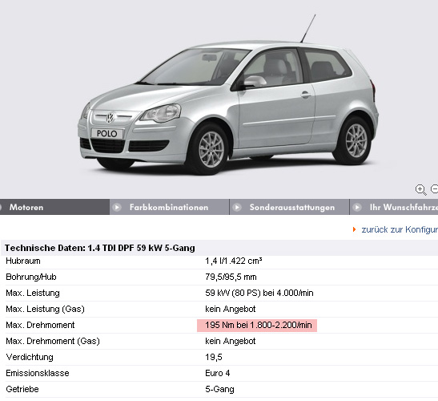Select the Hubraum row label
The width and height of the screenshot is (438, 401).
(23, 261)
